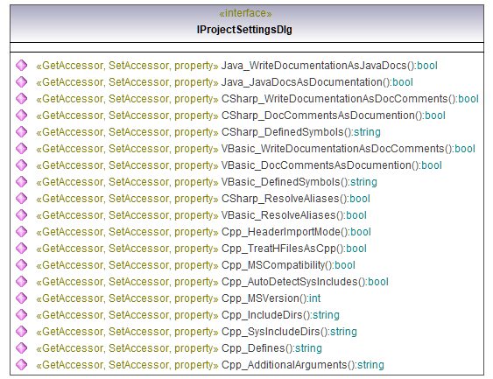Click diamond icon beside VBasic_WriteDocumentationAsDocComments

tap(22, 149)
